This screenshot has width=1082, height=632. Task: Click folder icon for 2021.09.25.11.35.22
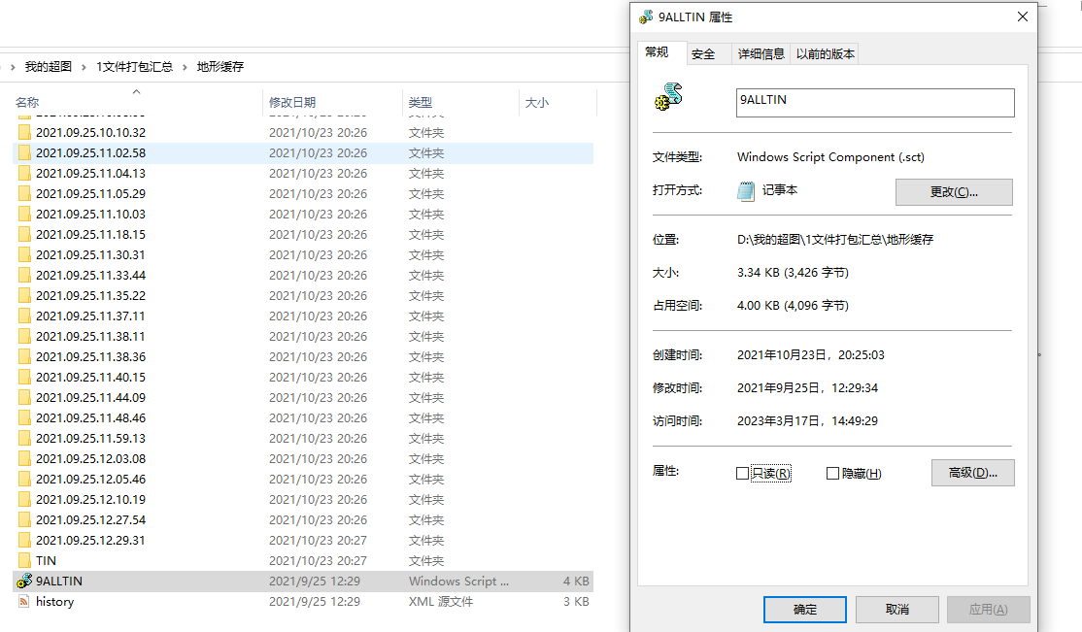coord(24,295)
